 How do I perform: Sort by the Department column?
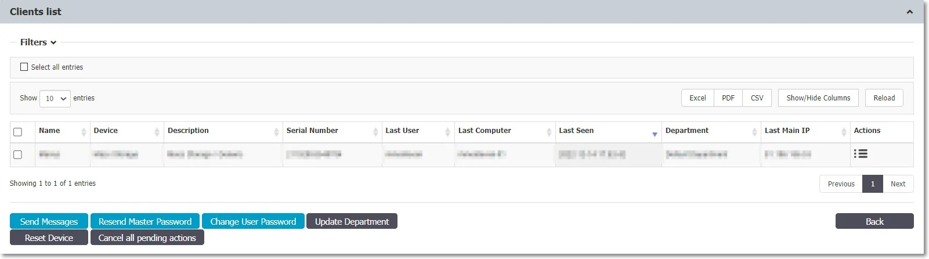pyautogui.click(x=711, y=131)
